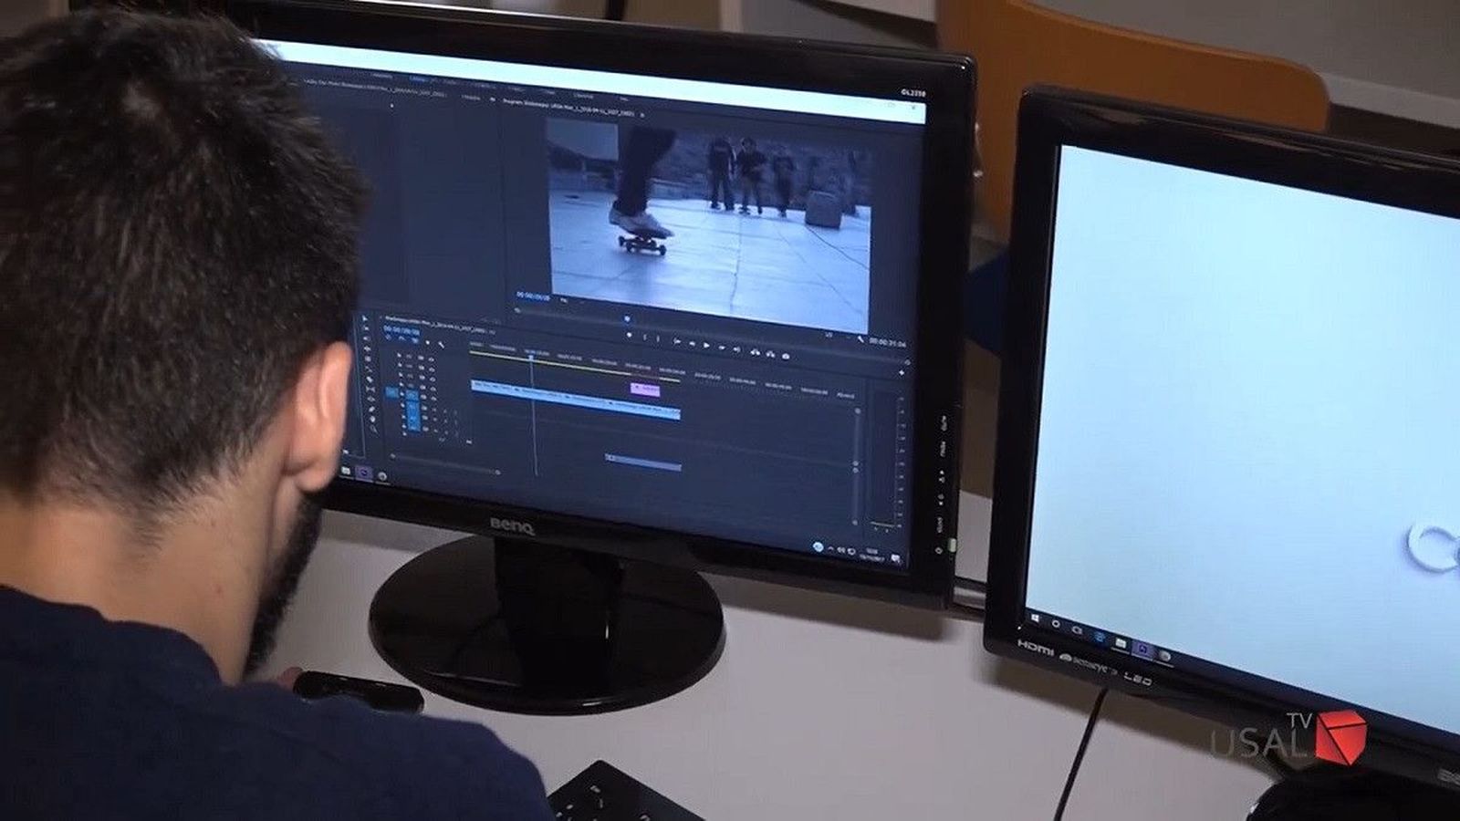Click the playhead on the timeline ruler
Screen dimensions: 1460x821
pyautogui.click(x=532, y=357)
